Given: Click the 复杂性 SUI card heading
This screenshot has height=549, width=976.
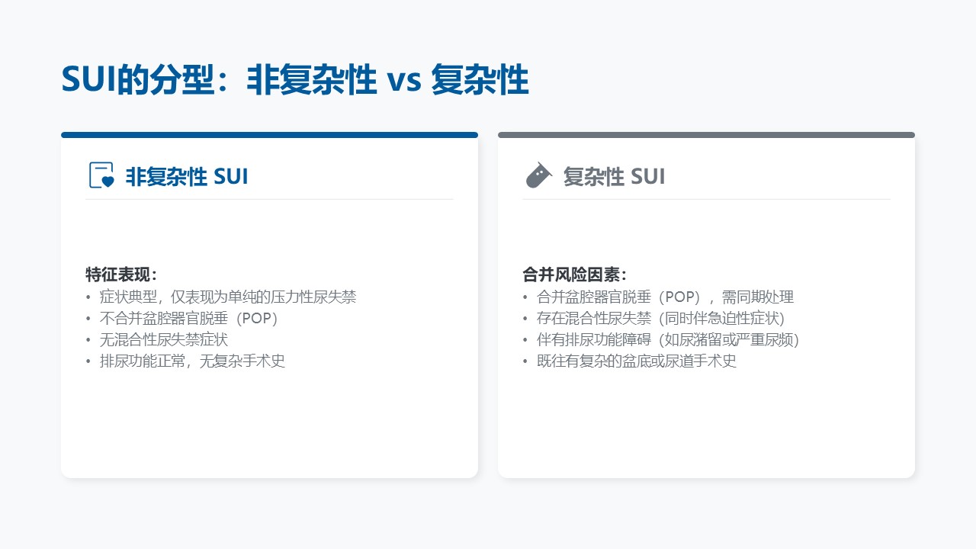Looking at the screenshot, I should click(614, 176).
